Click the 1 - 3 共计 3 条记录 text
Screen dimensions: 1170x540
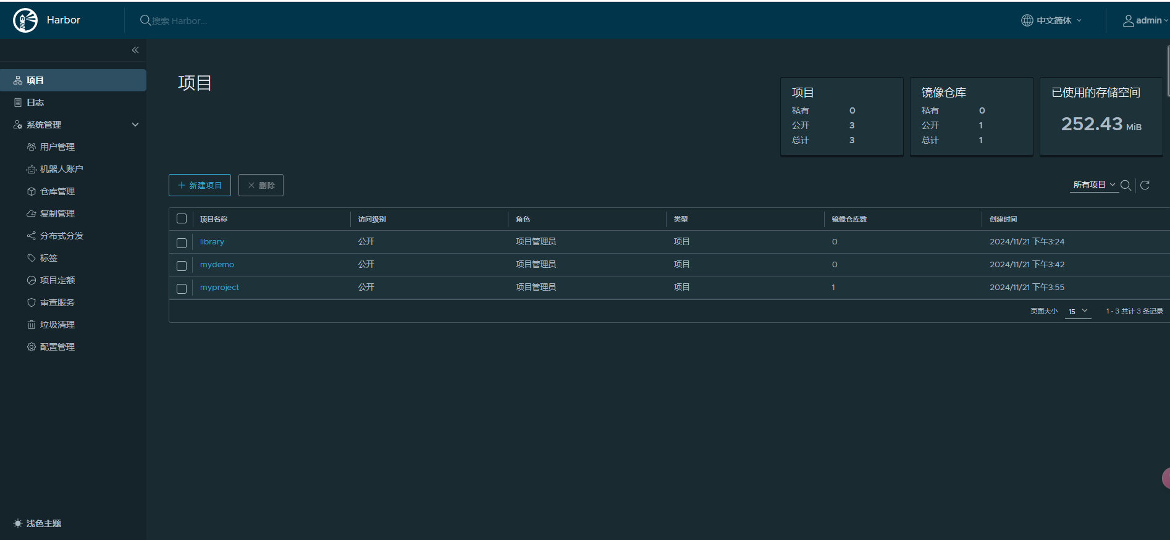pyautogui.click(x=1134, y=312)
